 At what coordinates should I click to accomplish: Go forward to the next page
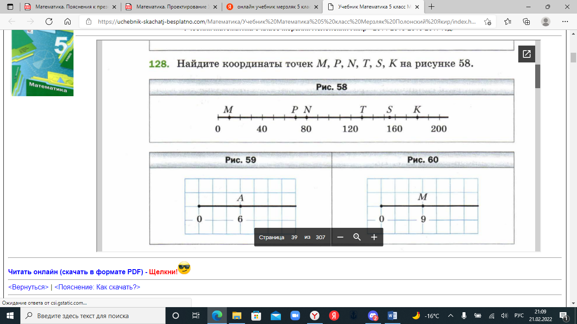tap(30, 22)
